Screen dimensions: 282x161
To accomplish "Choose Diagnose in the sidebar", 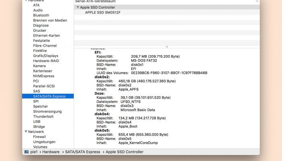I will [x=41, y=25].
